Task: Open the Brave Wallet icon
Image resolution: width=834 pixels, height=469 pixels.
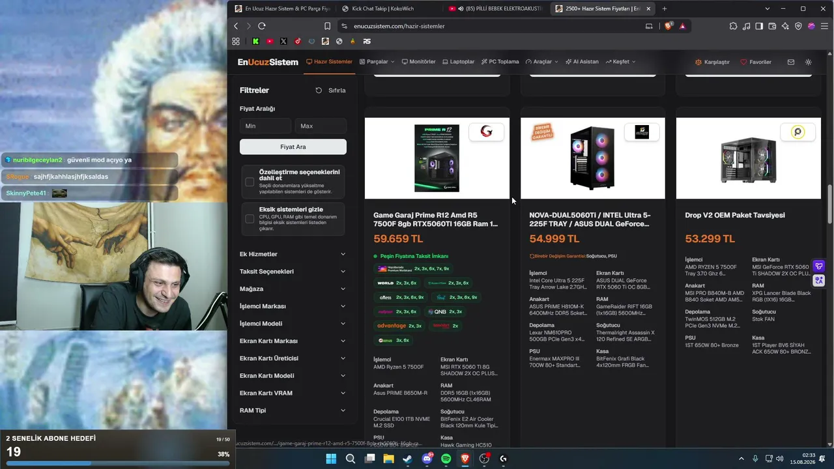Action: pyautogui.click(x=773, y=26)
